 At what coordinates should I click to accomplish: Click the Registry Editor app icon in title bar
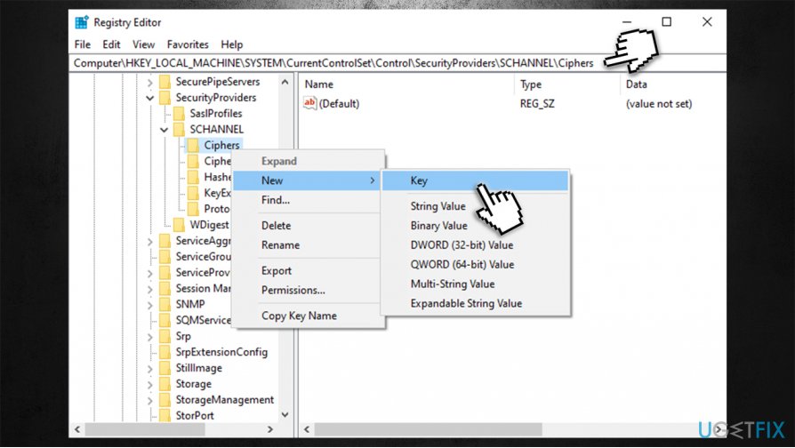click(x=81, y=22)
